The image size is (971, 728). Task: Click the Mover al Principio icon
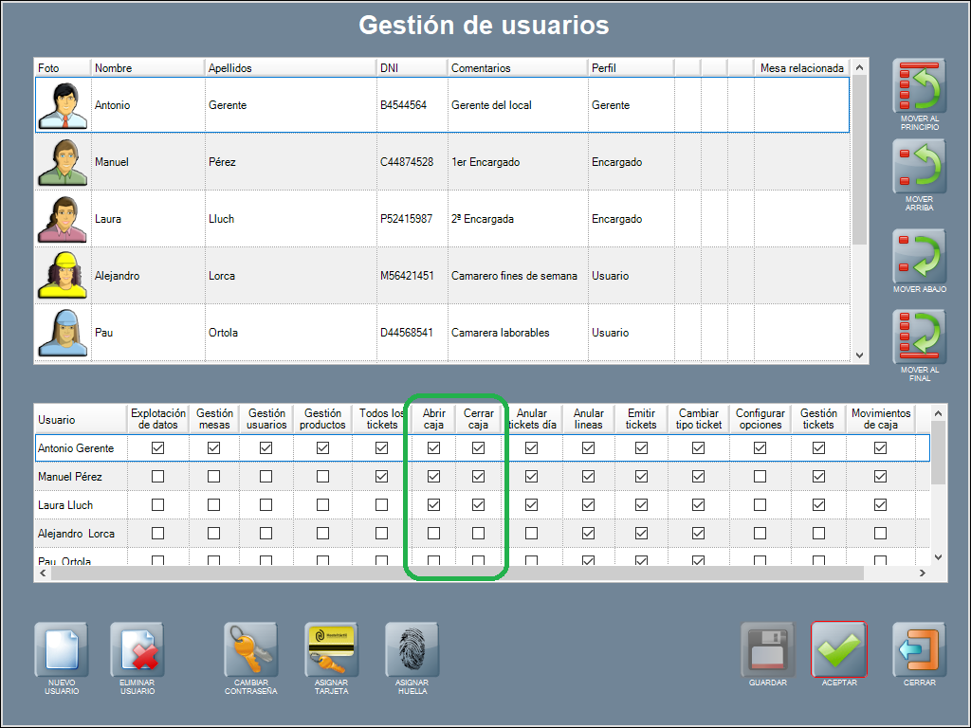[x=920, y=89]
